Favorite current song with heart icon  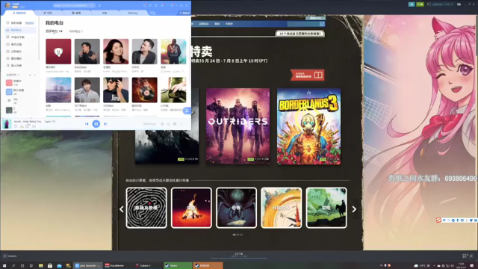pos(16,126)
